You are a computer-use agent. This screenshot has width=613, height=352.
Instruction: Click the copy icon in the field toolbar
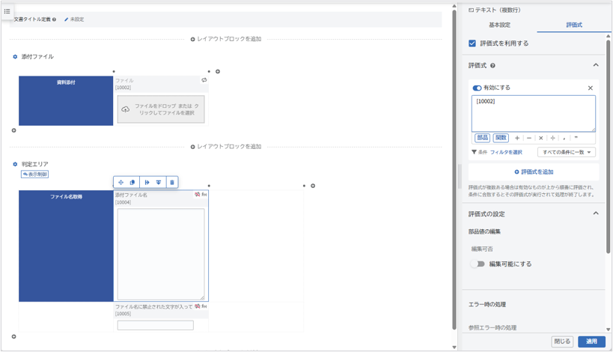132,182
